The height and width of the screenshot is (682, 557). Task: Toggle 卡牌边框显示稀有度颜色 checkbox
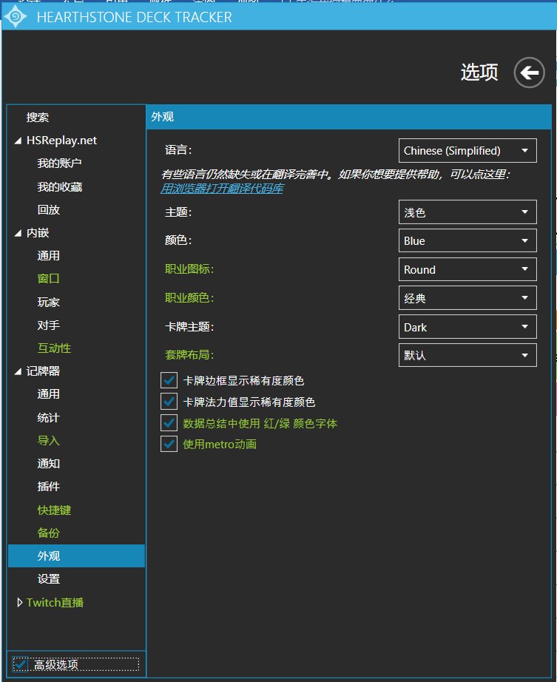169,380
